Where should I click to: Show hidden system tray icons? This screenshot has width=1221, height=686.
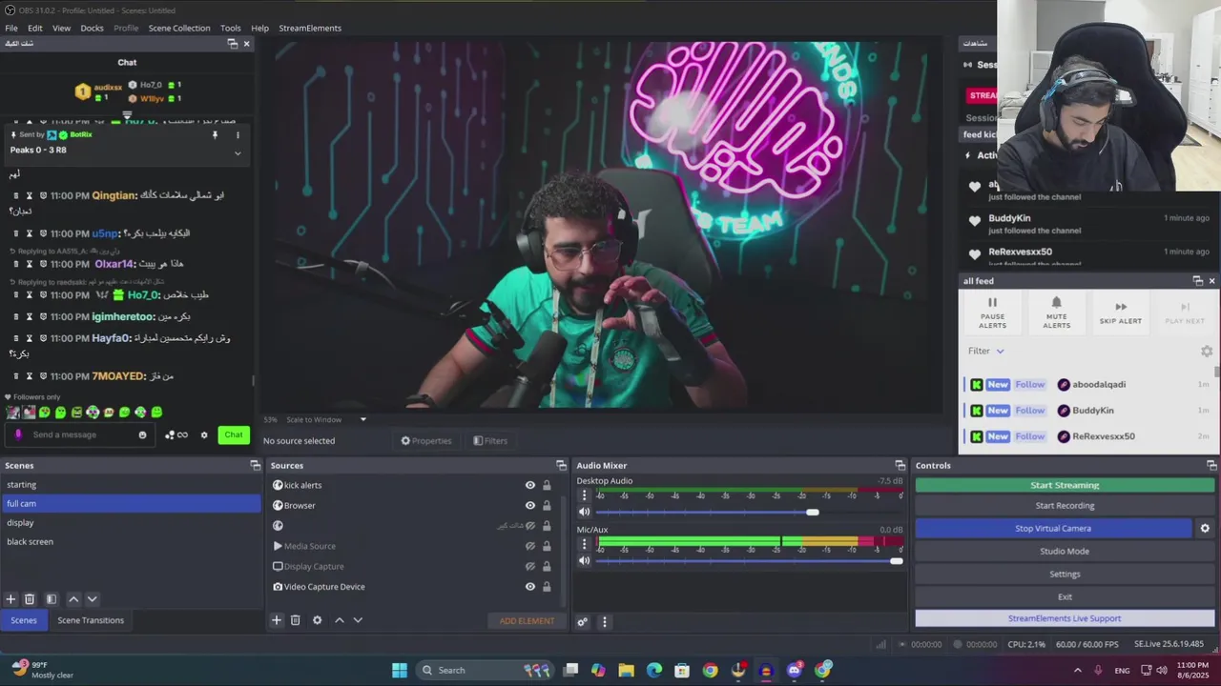tap(1078, 670)
